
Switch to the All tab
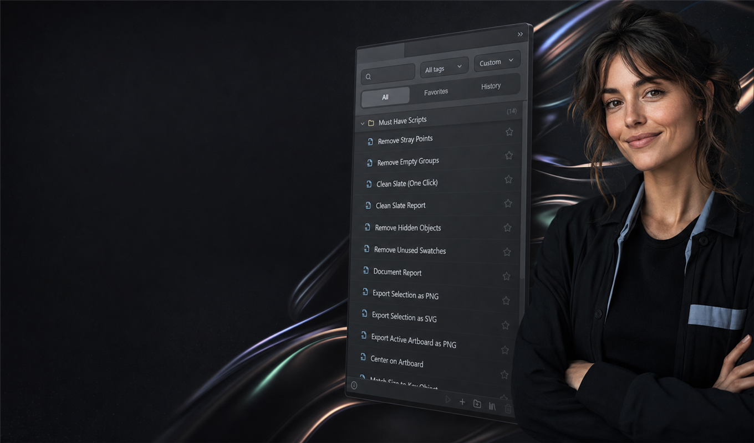tap(385, 97)
